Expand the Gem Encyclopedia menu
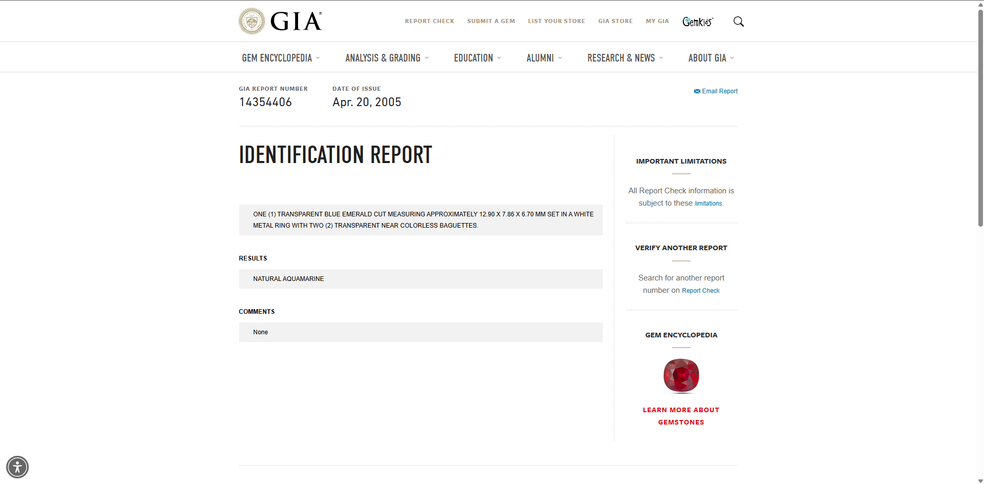The width and height of the screenshot is (984, 484). pyautogui.click(x=281, y=58)
